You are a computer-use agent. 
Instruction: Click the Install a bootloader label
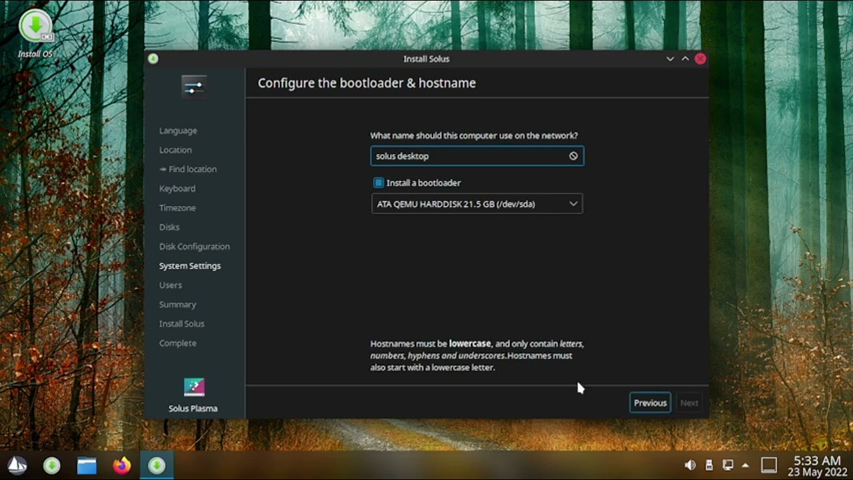[x=424, y=183]
